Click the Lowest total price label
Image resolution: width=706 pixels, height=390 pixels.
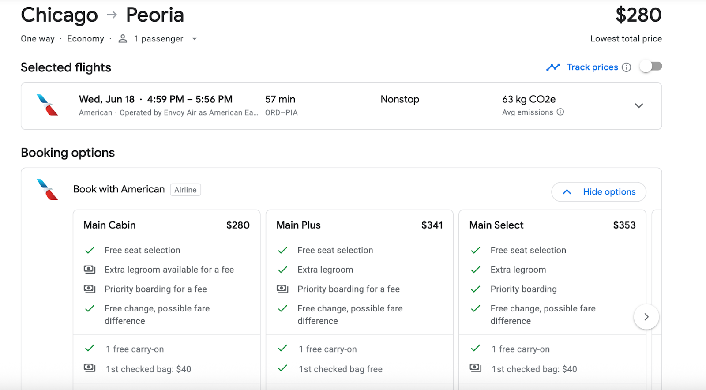click(626, 39)
